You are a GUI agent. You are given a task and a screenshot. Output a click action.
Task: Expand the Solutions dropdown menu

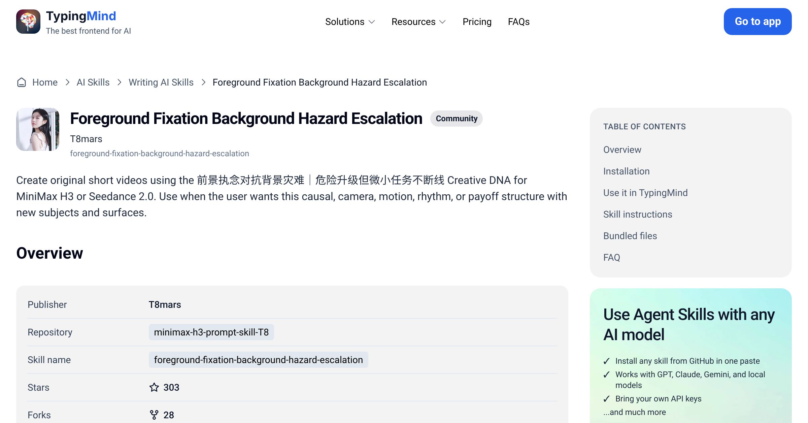point(350,22)
